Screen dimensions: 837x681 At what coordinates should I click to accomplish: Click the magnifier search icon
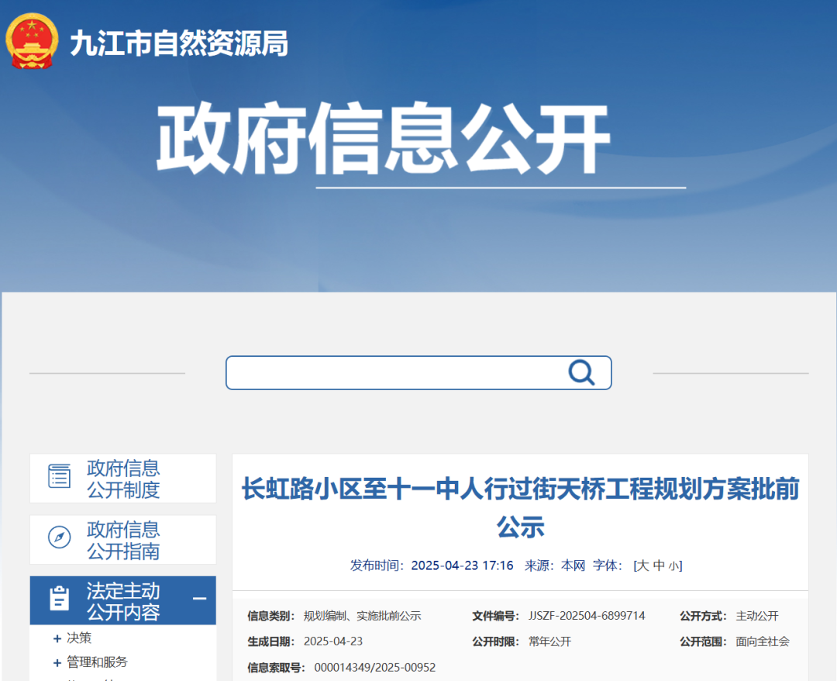(580, 372)
